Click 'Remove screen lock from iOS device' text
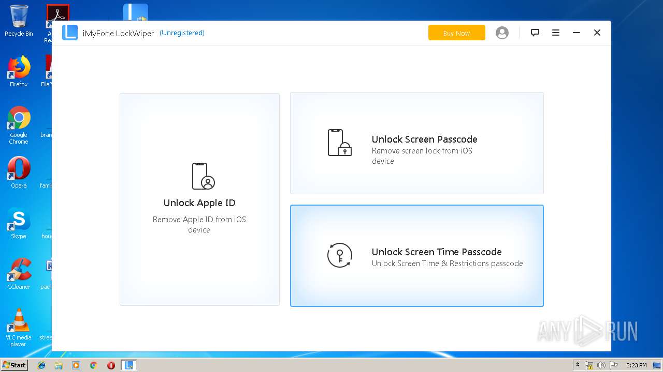The height and width of the screenshot is (372, 663). pos(422,156)
